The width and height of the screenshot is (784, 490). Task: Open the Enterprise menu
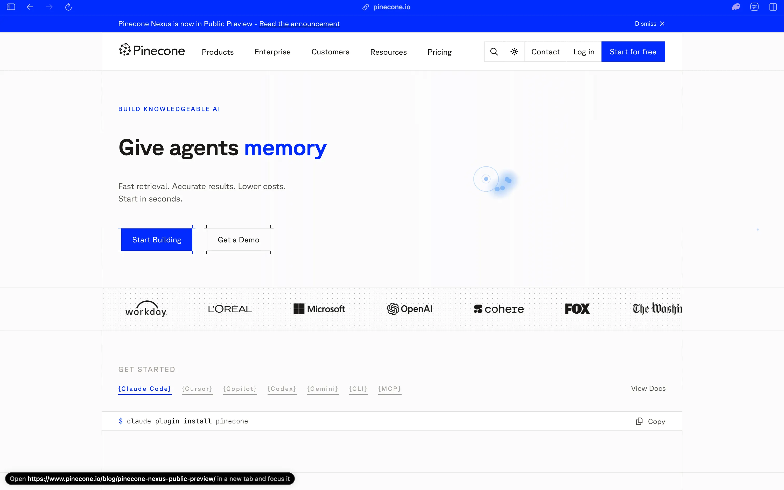click(x=272, y=52)
